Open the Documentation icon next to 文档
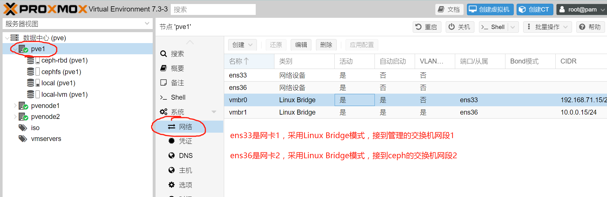This screenshot has height=197, width=607. point(441,9)
